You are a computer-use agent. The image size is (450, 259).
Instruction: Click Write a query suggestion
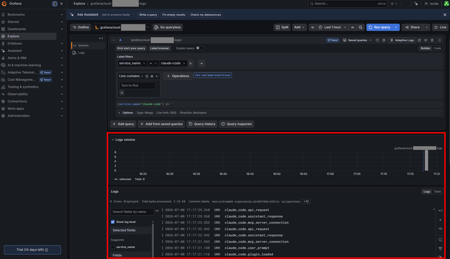148,15
